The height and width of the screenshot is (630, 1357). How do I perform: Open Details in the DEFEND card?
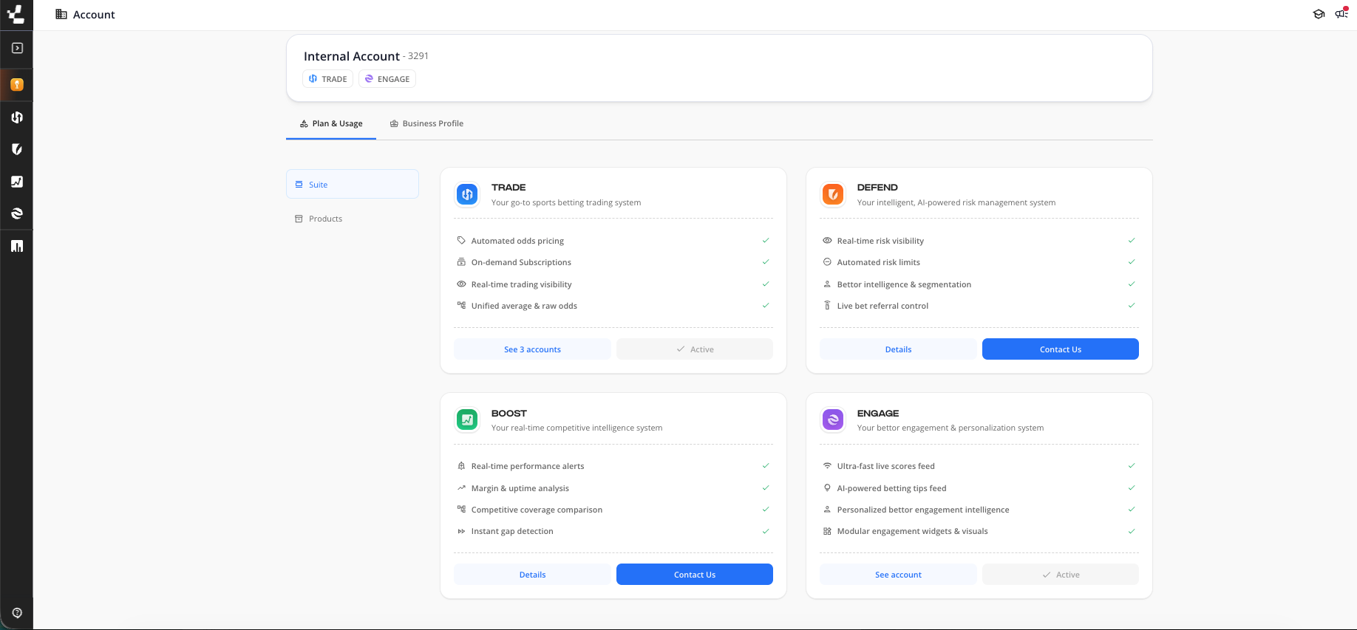coord(898,349)
